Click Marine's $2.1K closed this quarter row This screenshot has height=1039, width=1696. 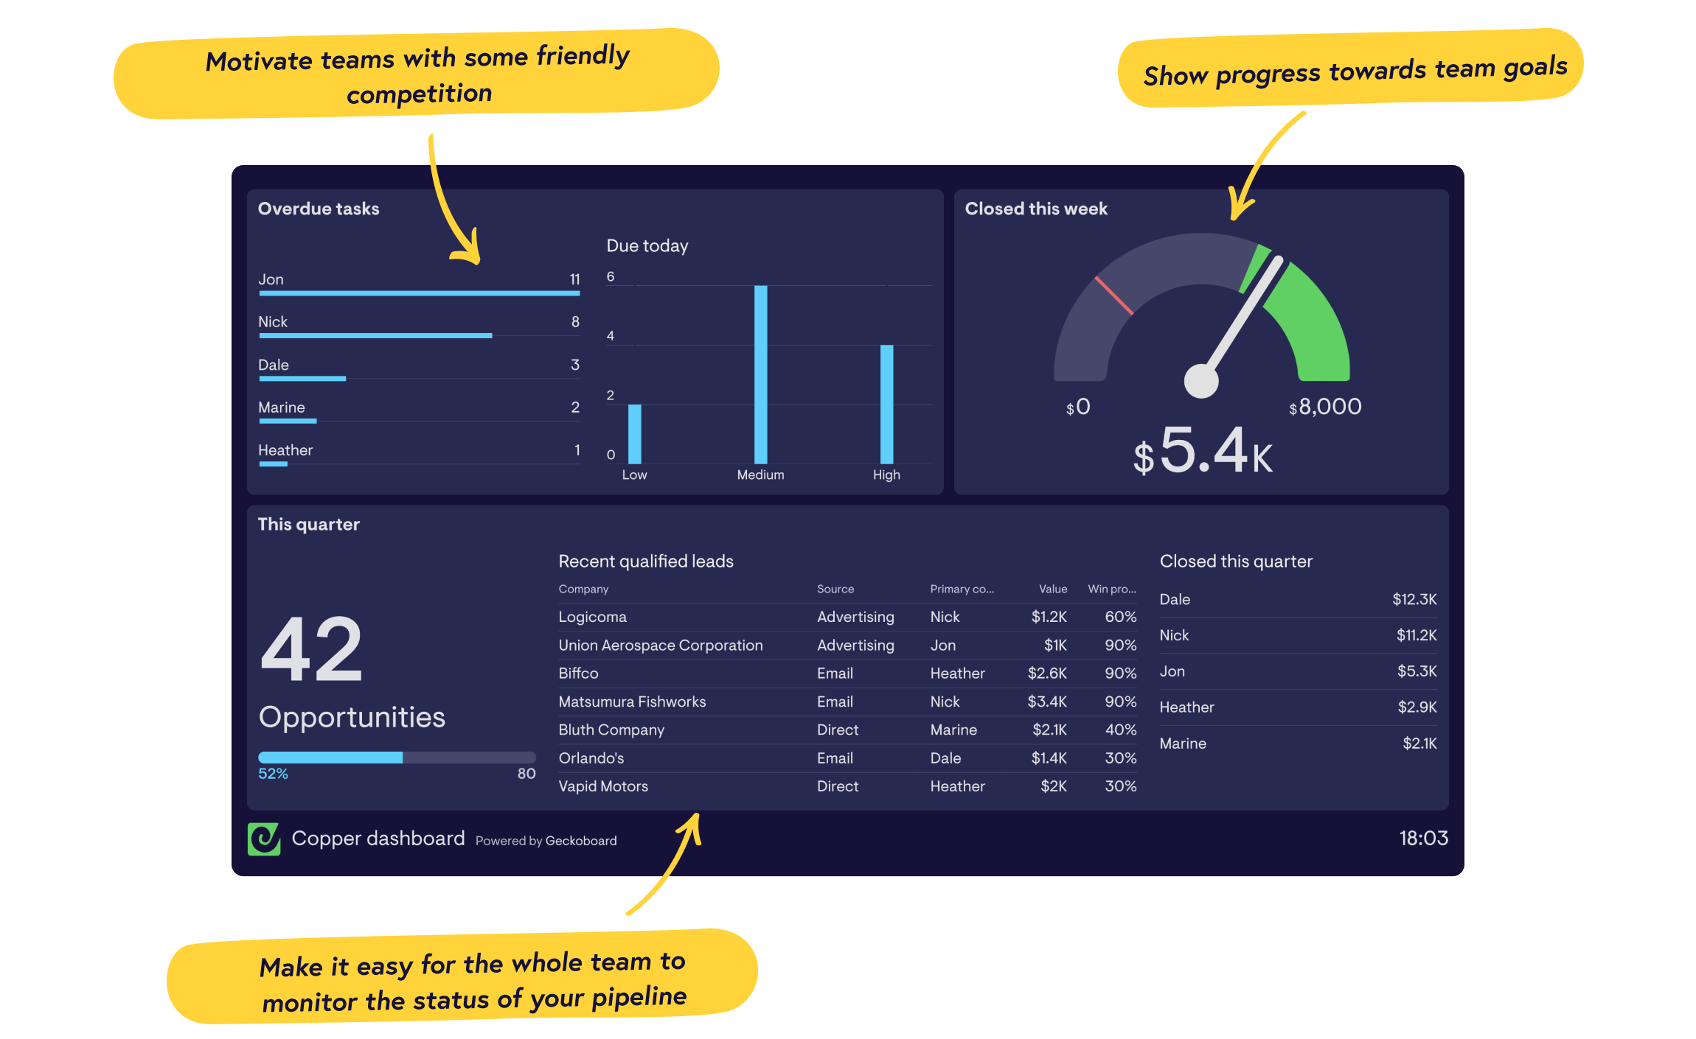(1298, 744)
